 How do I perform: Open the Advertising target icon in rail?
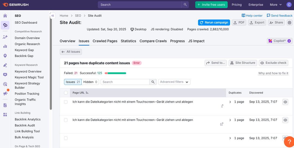(x=5, y=84)
